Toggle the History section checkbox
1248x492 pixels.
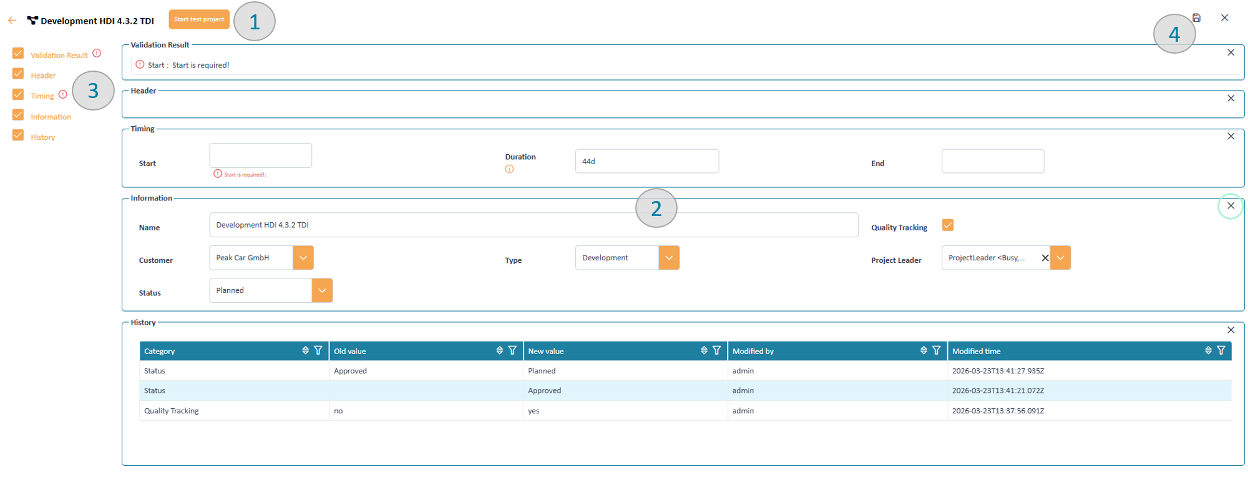(x=18, y=135)
